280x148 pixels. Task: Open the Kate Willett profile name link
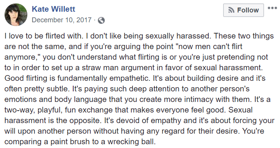[x=53, y=9]
